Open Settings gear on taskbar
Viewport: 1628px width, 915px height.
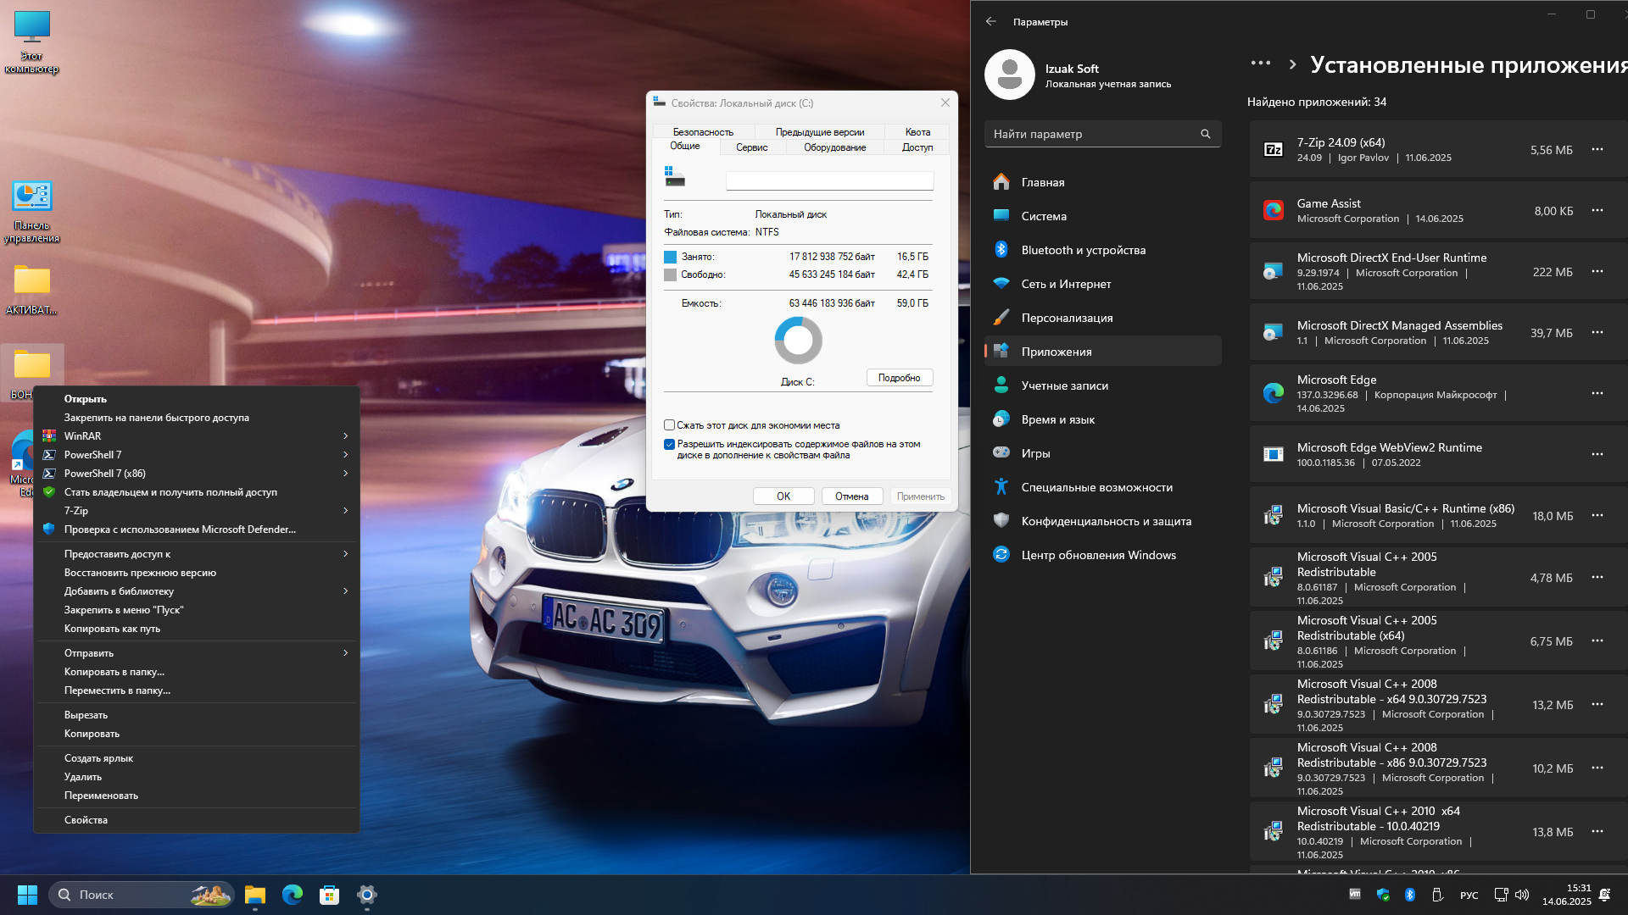367,895
